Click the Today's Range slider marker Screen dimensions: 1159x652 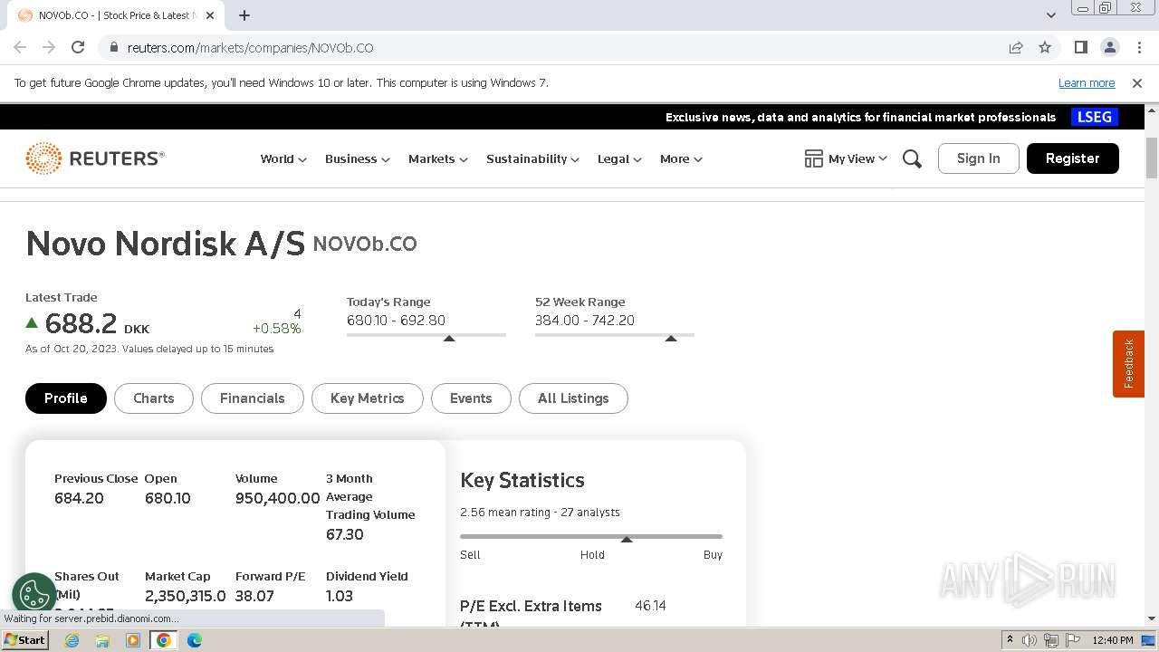pyautogui.click(x=449, y=338)
